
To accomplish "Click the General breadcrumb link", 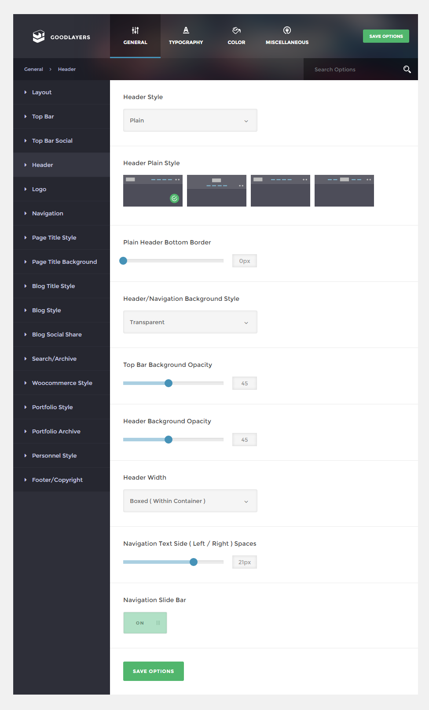I will pyautogui.click(x=33, y=69).
